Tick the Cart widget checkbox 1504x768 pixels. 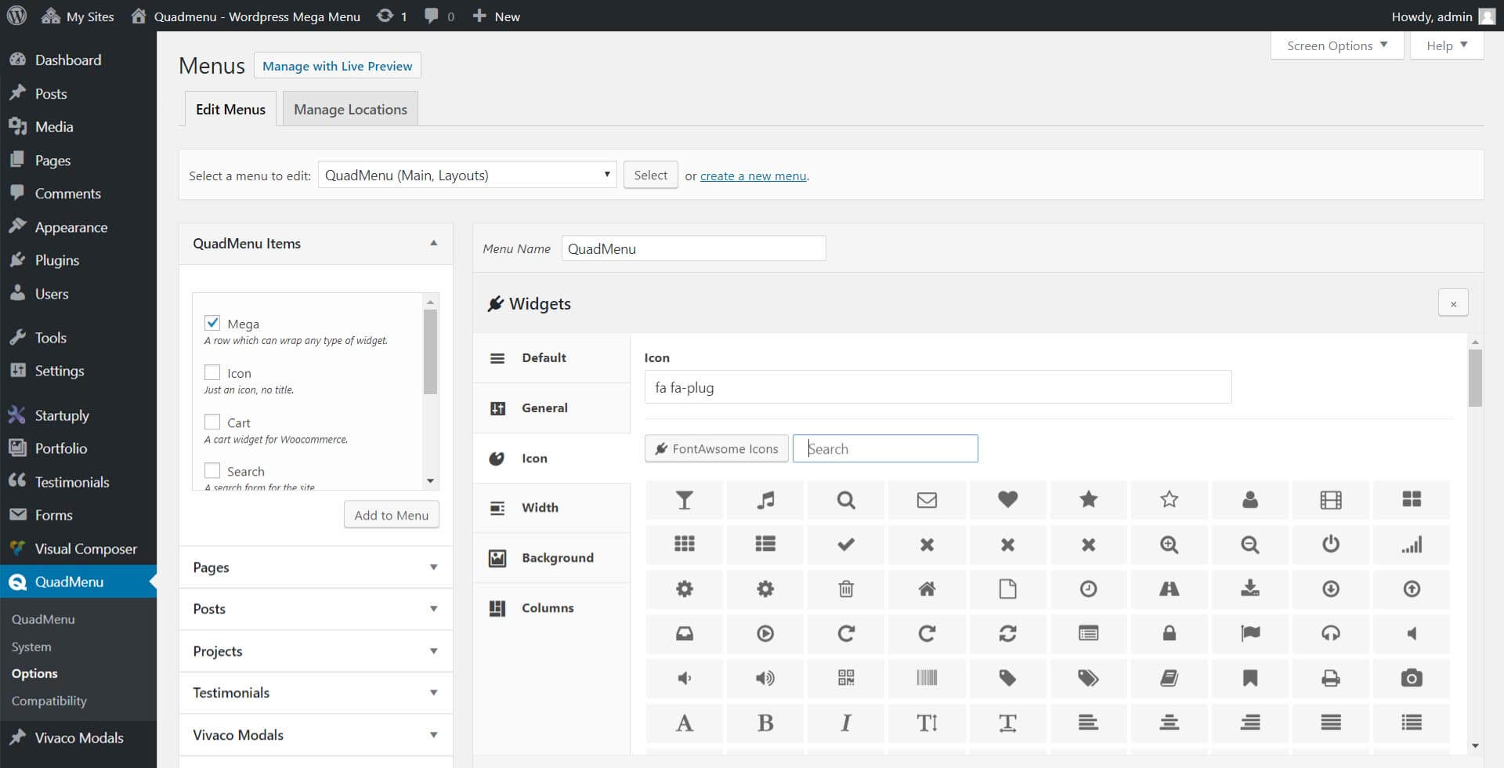point(212,422)
